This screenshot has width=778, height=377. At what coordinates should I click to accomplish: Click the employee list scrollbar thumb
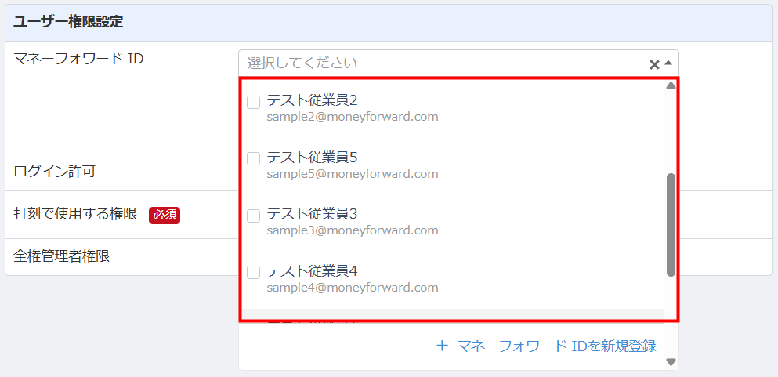click(x=671, y=224)
